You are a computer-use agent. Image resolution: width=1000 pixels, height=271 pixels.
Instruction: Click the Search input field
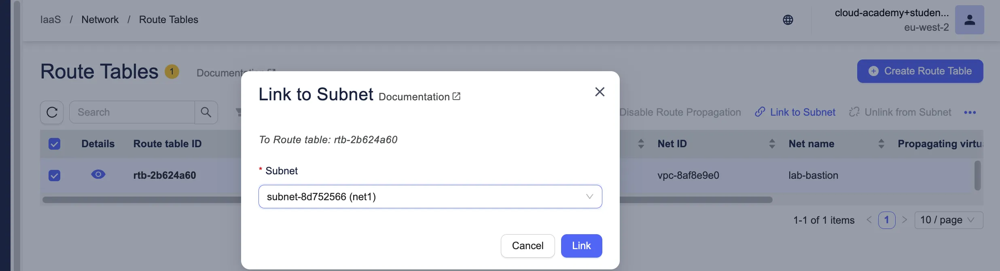[132, 112]
